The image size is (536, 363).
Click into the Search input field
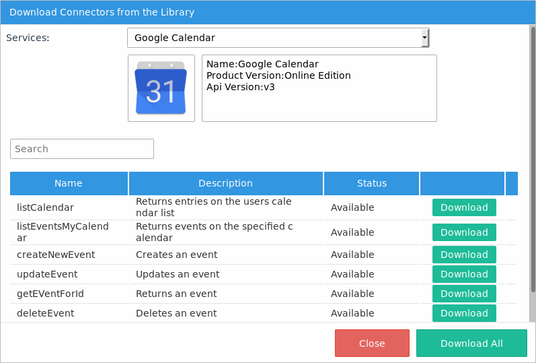[82, 149]
